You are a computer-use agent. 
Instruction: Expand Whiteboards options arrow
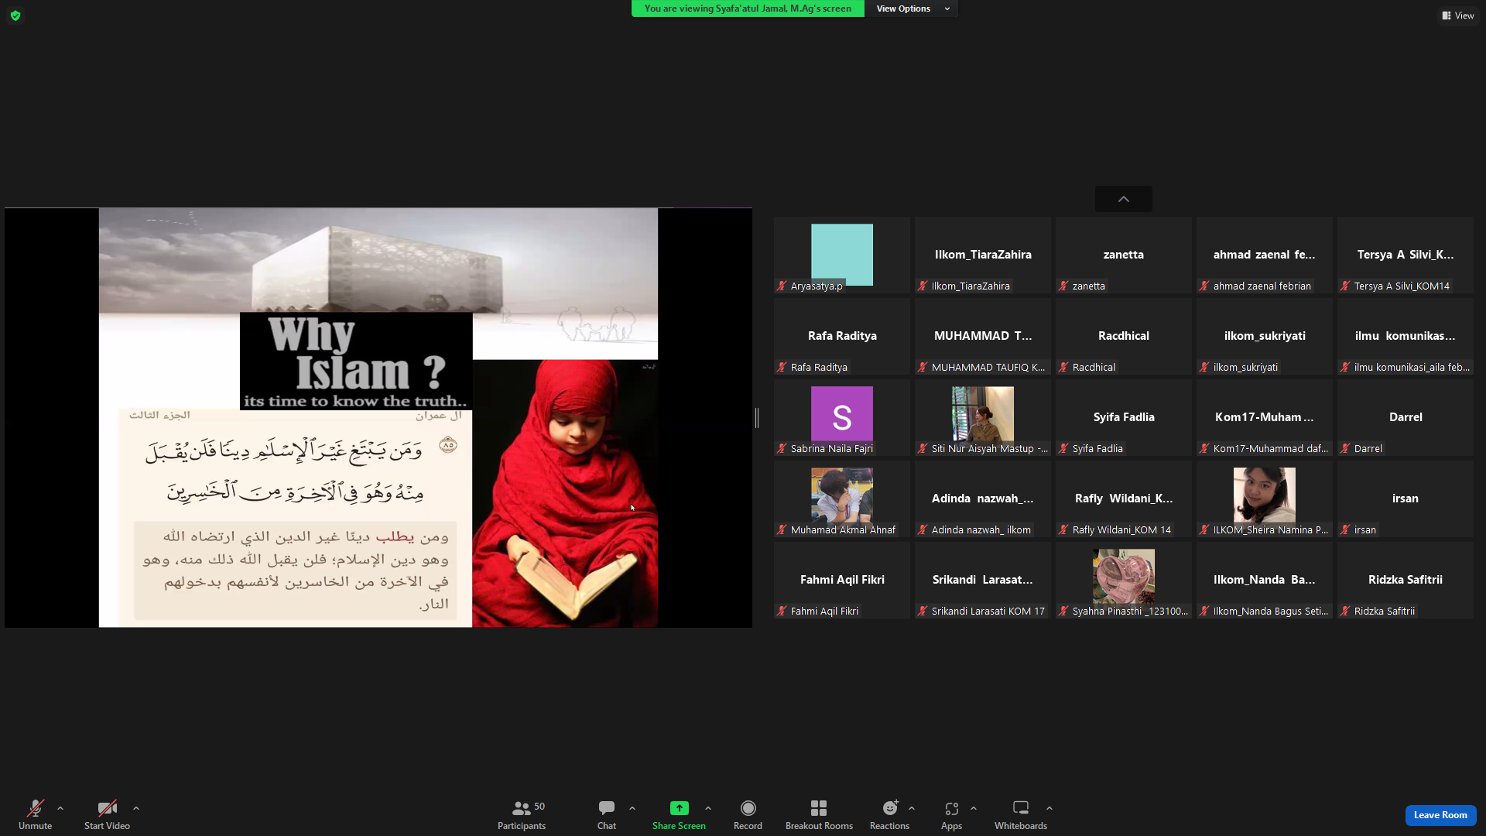[x=1049, y=808]
